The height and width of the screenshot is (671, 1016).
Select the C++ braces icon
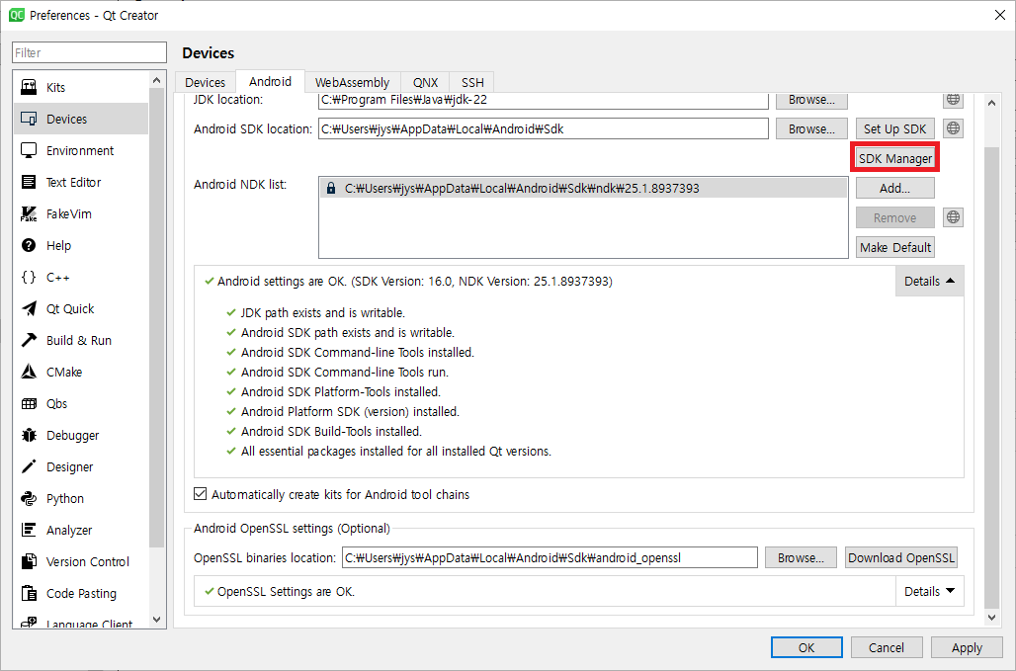(x=29, y=277)
